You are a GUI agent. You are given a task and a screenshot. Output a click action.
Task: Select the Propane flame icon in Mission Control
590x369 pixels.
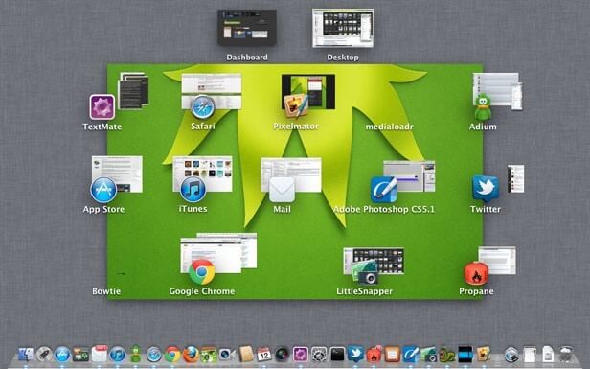click(x=476, y=273)
